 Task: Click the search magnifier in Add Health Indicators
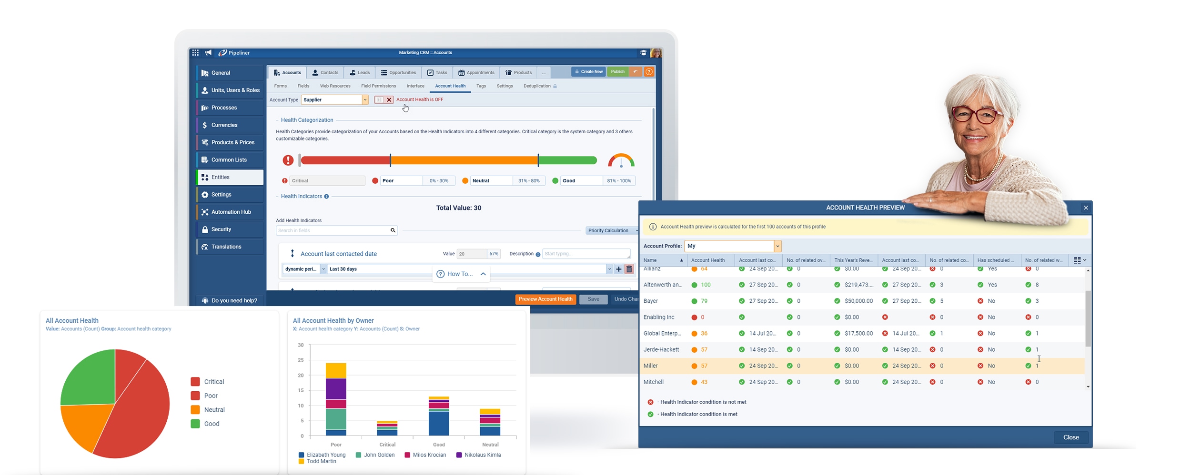coord(393,230)
